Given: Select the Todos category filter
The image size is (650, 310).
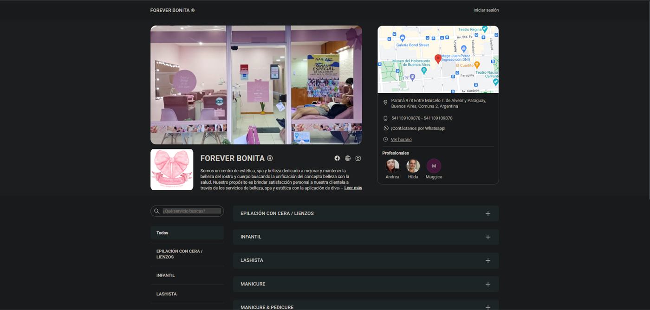Looking at the screenshot, I should click(187, 233).
